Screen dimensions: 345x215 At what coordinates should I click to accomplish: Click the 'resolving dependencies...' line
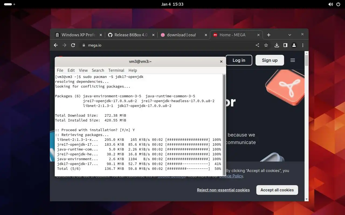point(82,81)
